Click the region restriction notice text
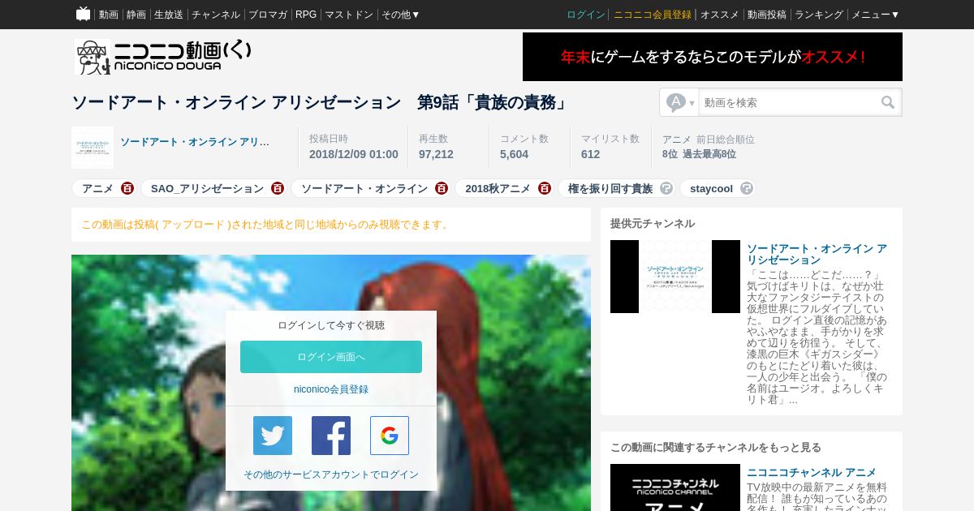 pyautogui.click(x=265, y=225)
